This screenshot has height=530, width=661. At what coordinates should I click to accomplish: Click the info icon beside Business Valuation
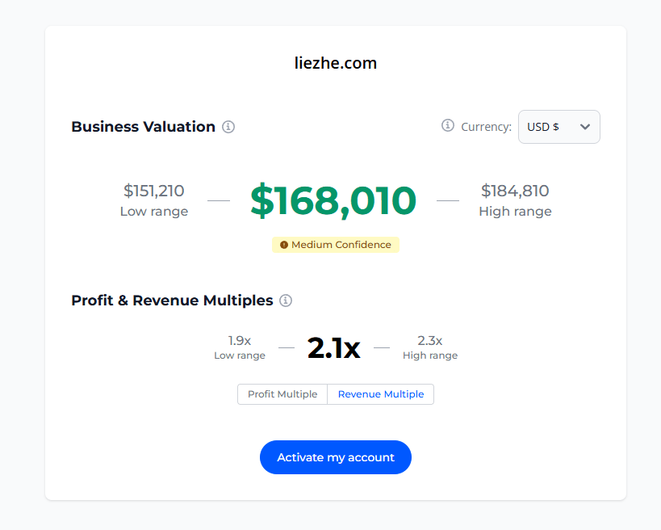pyautogui.click(x=228, y=127)
